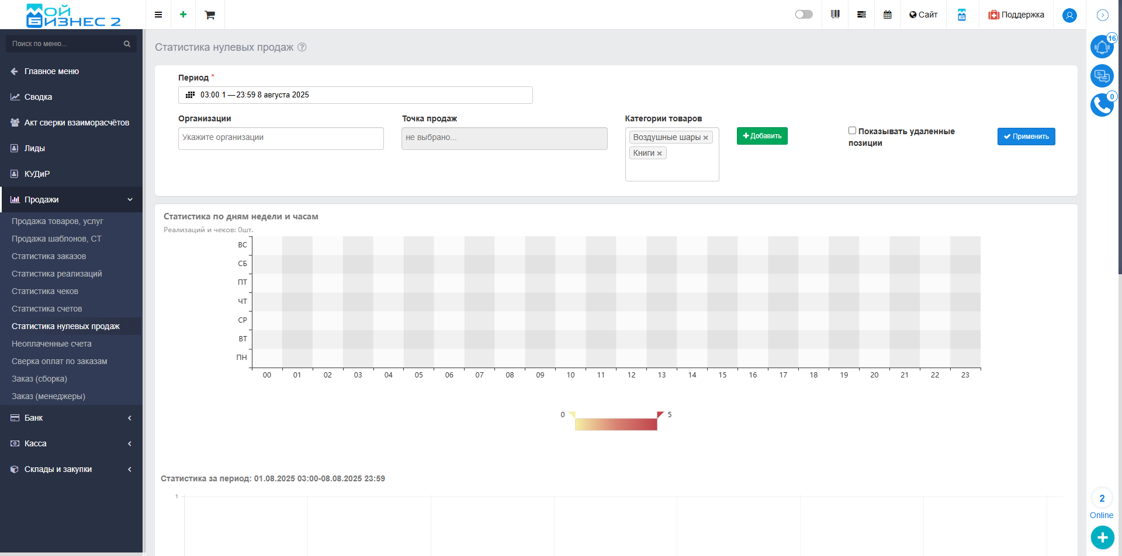Open the calendar icon in top bar
Image resolution: width=1122 pixels, height=556 pixels.
point(888,15)
